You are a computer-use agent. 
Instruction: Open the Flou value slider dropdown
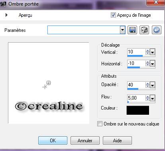[x=153, y=98]
